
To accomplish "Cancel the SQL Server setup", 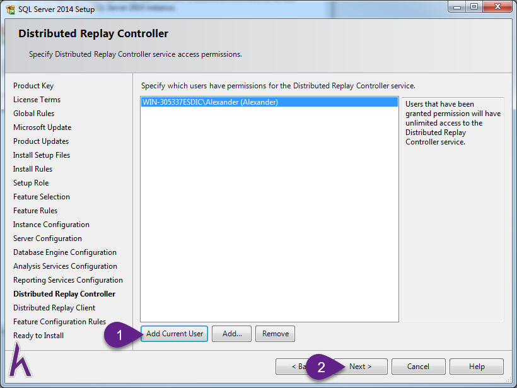I will [418, 367].
